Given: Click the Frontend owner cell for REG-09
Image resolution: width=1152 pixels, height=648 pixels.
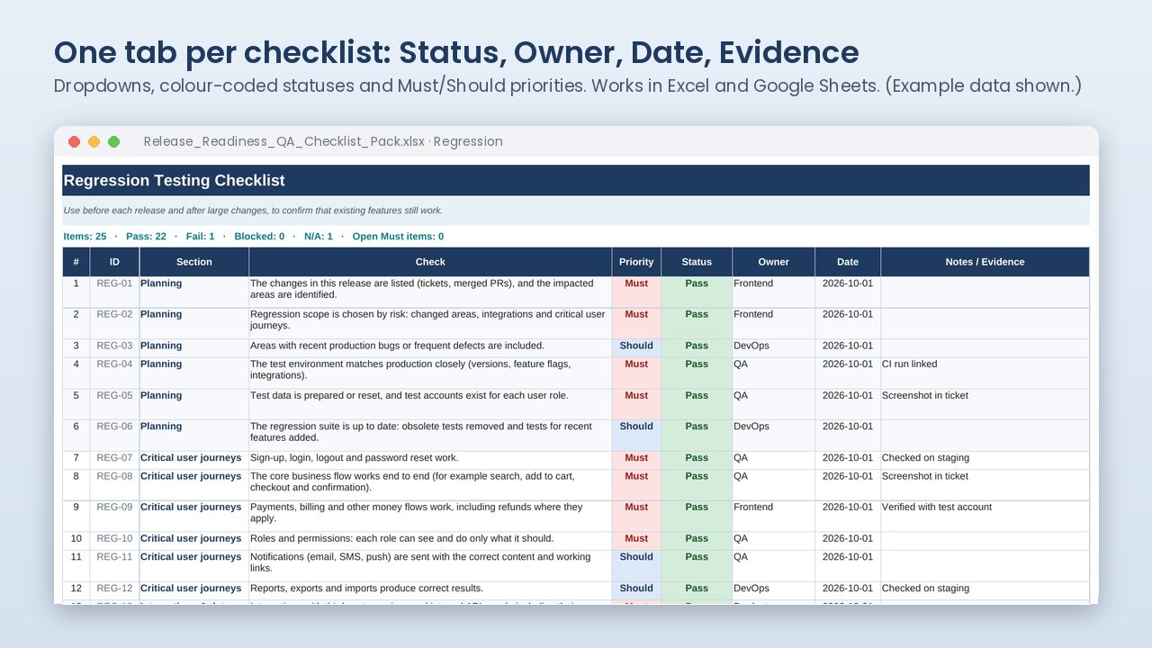Looking at the screenshot, I should click(x=773, y=516).
